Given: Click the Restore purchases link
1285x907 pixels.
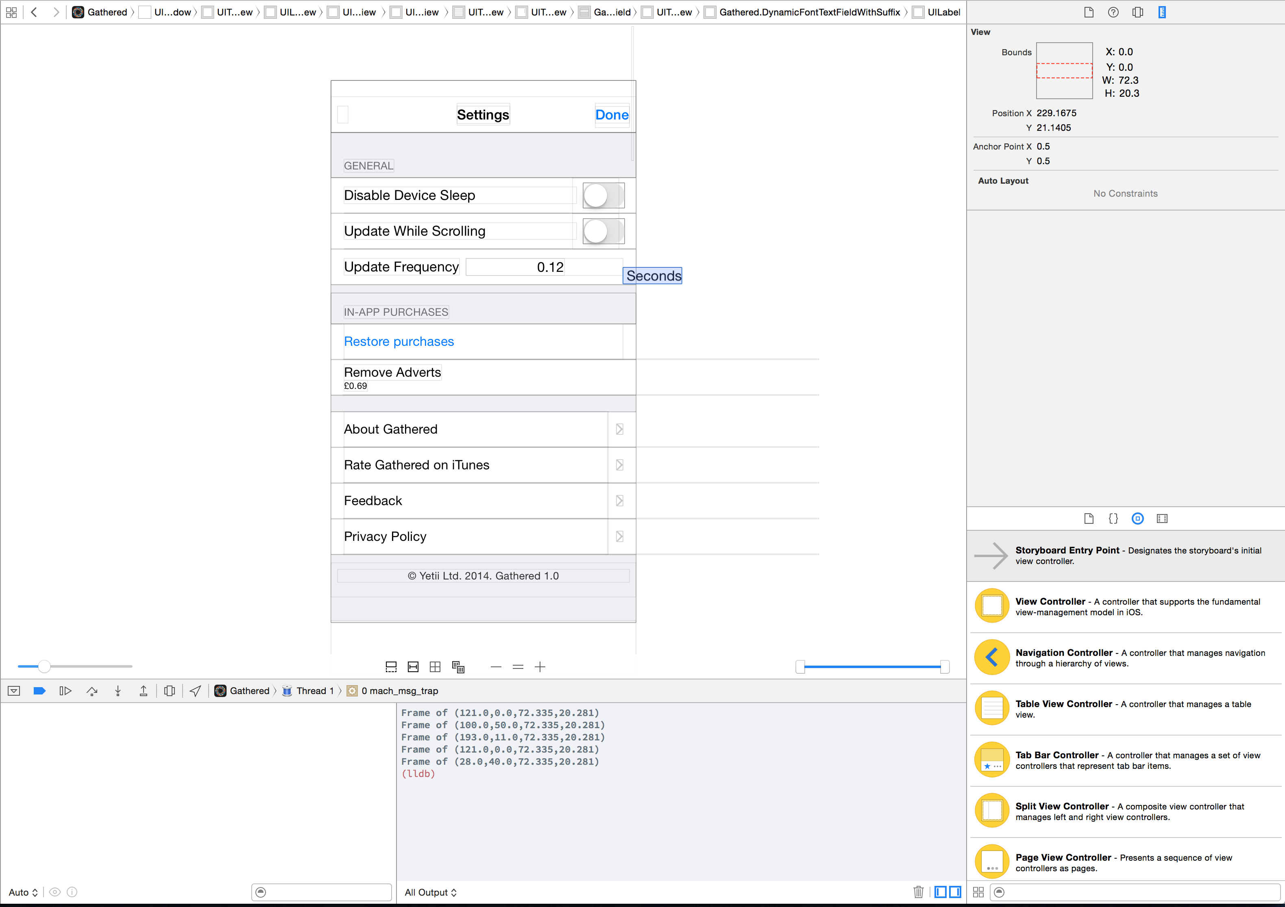Looking at the screenshot, I should click(399, 341).
